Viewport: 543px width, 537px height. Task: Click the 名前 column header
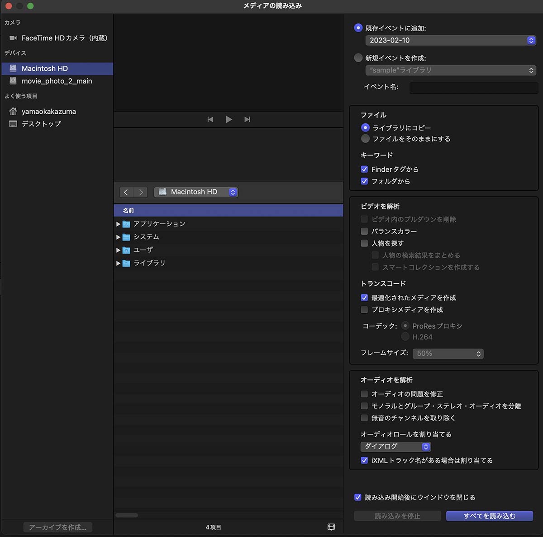pos(229,211)
